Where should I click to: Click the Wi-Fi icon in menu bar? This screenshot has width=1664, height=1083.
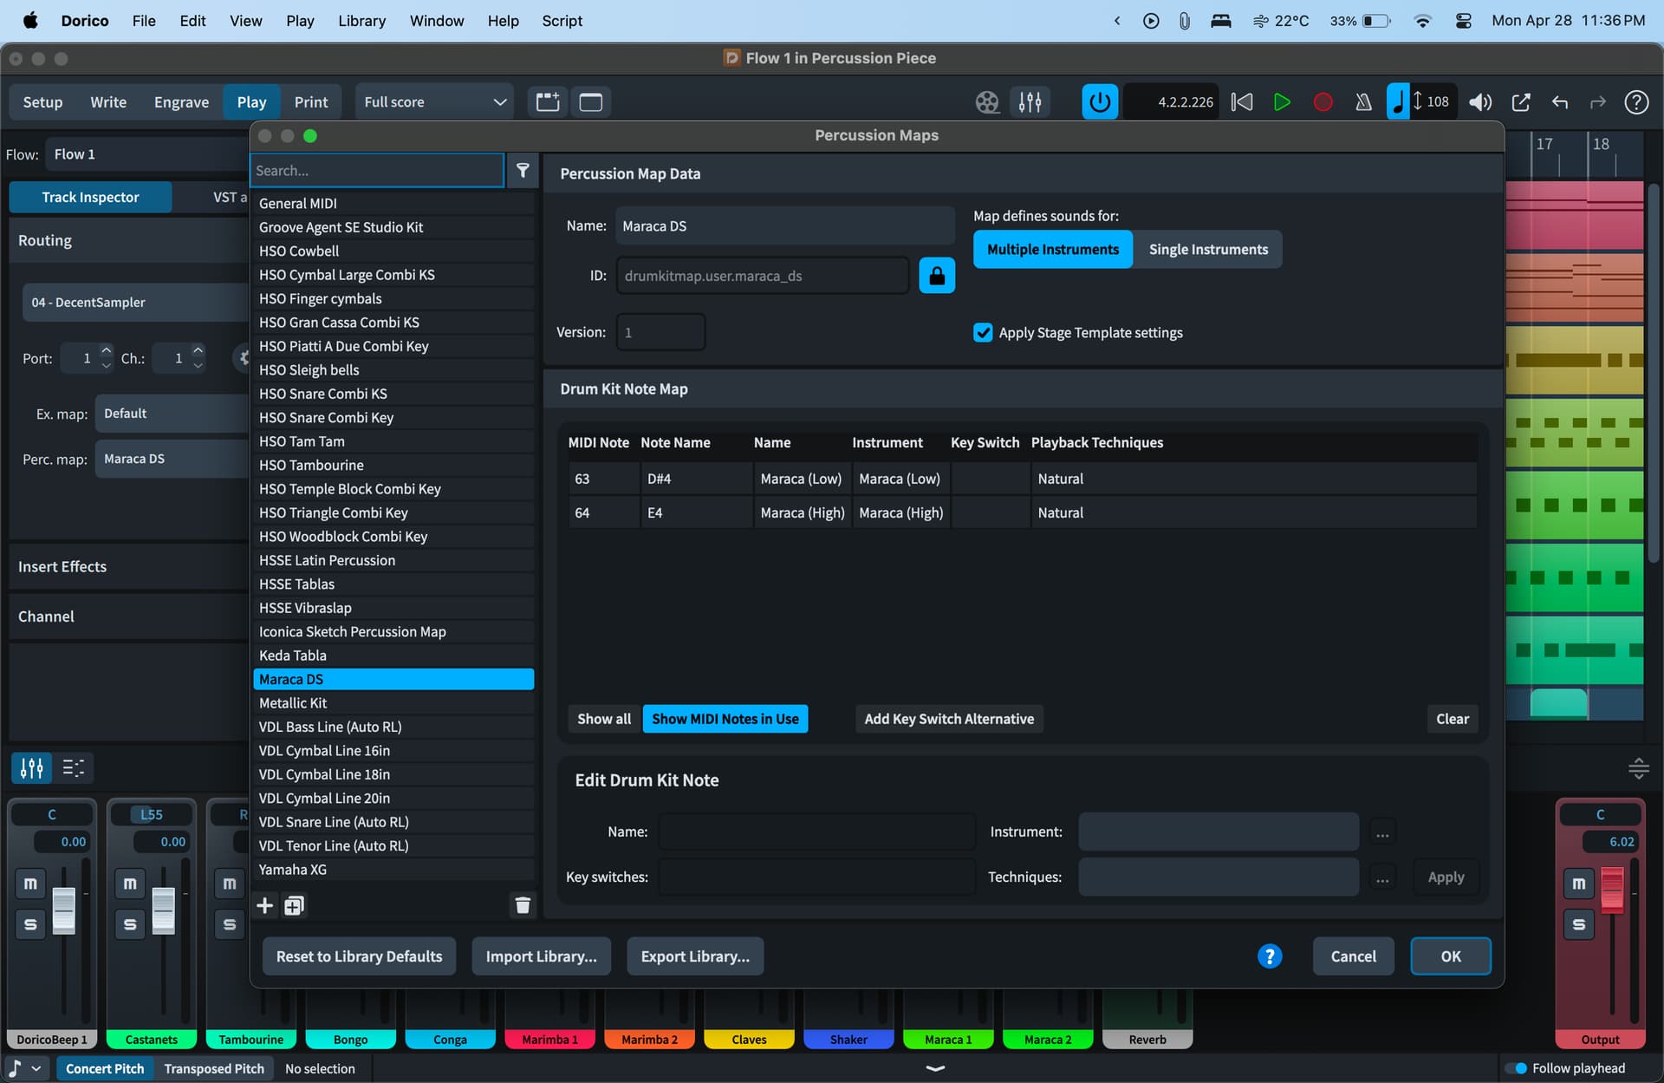click(x=1422, y=21)
